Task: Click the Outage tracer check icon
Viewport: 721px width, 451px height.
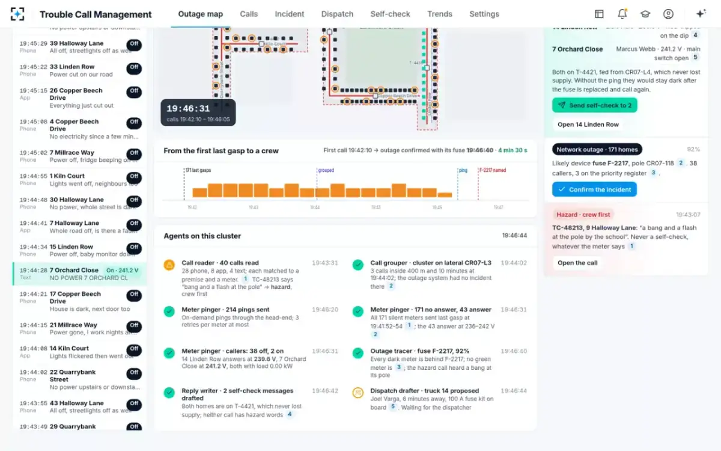Action: tap(358, 353)
